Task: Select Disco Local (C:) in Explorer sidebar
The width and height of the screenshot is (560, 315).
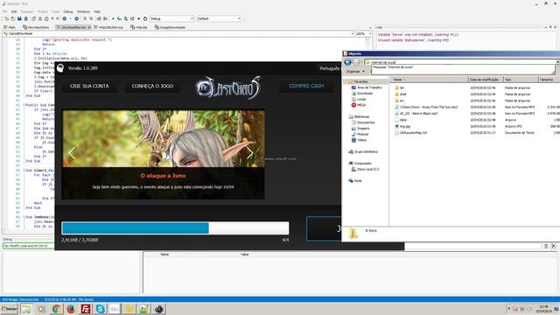Action: tap(365, 169)
